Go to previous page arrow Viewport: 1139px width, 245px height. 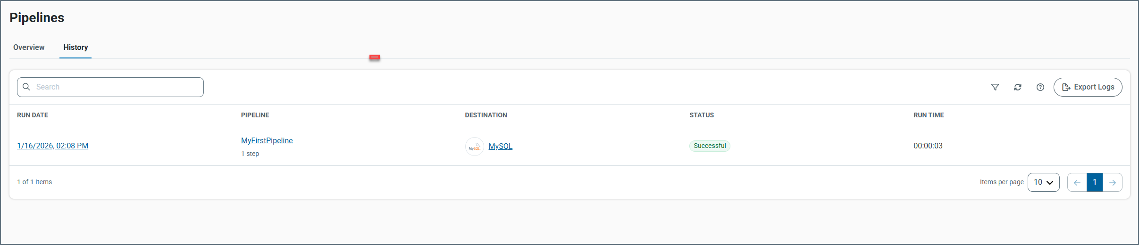(1077, 182)
